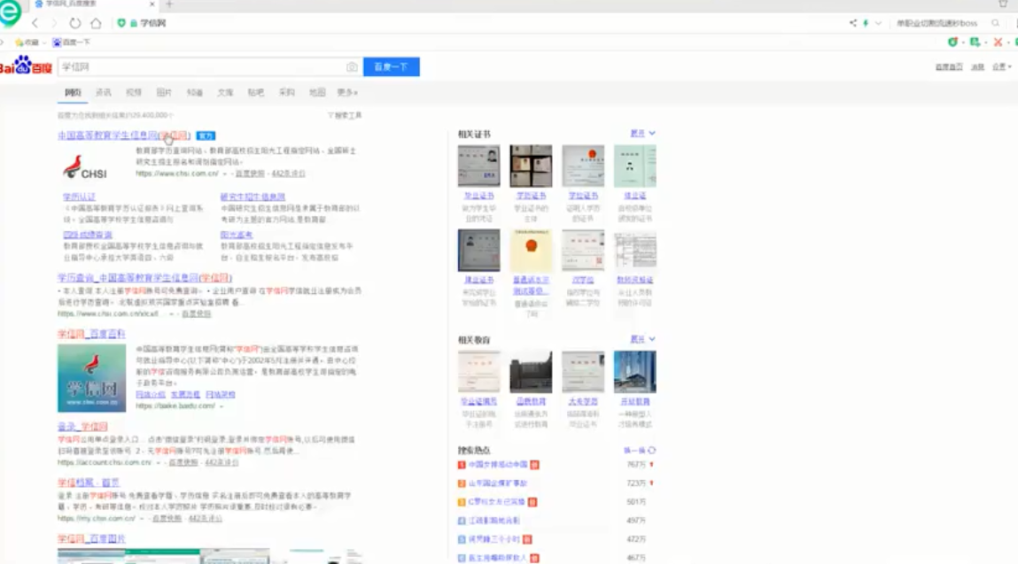Image resolution: width=1018 pixels, height=564 pixels.
Task: Open the 双学位 link
Action: pyautogui.click(x=583, y=280)
